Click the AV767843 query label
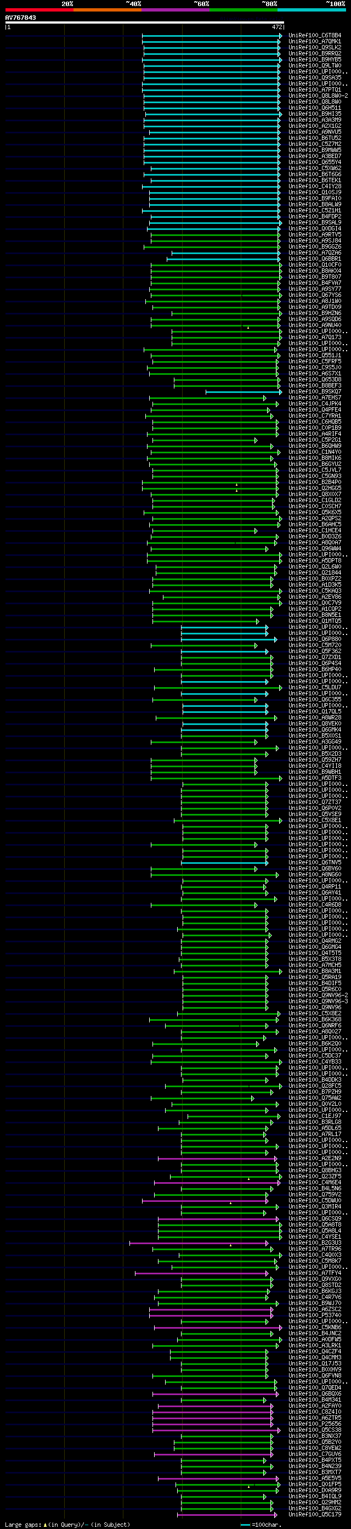 [21, 18]
